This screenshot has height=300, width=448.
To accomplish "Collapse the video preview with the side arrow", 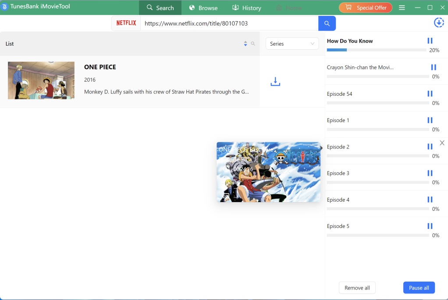I will tap(322, 148).
